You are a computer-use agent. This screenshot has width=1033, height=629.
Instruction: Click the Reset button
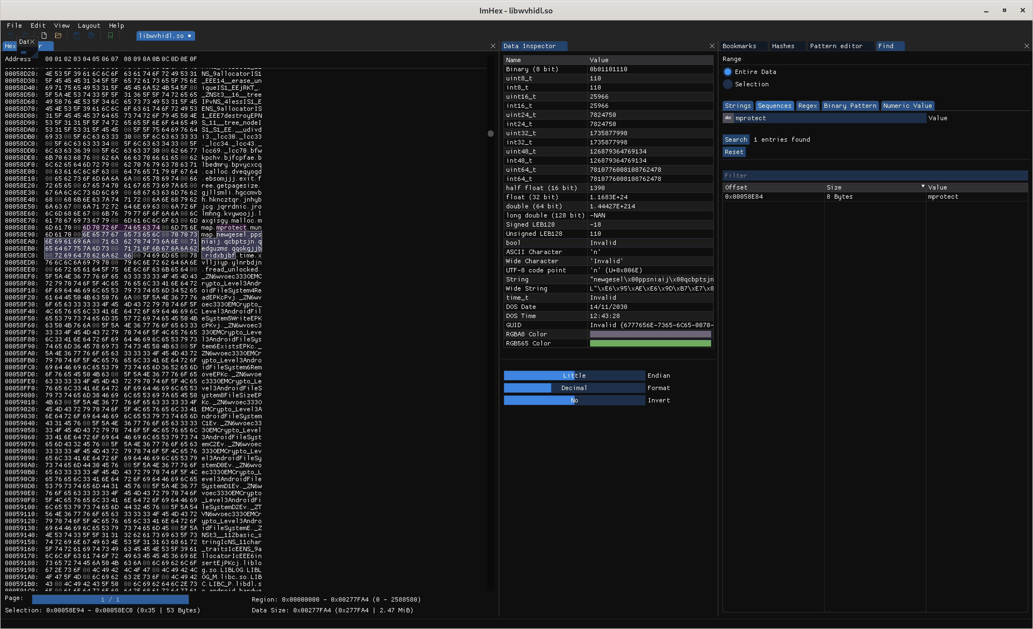pyautogui.click(x=734, y=152)
